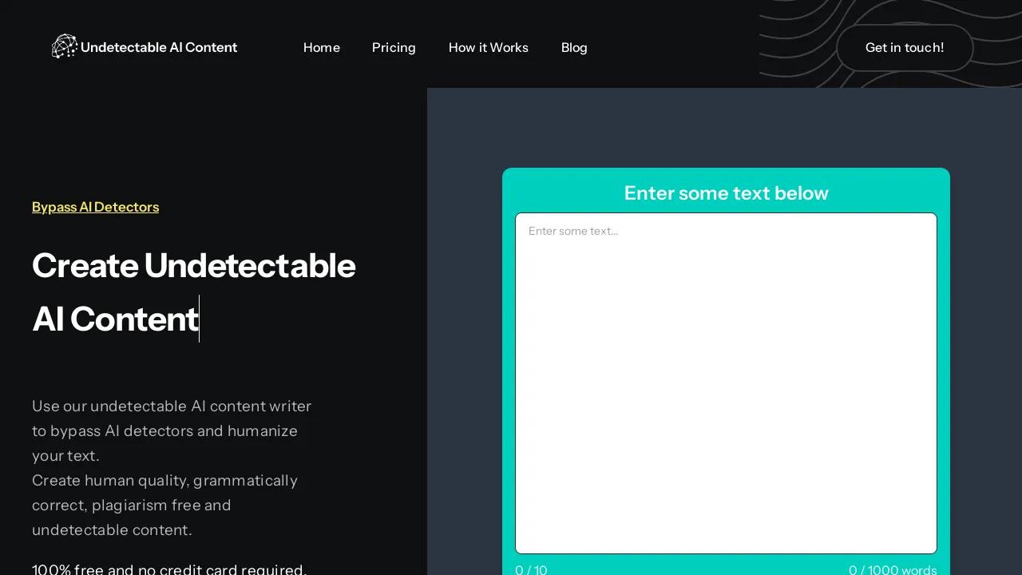The height and width of the screenshot is (575, 1022).
Task: Click the Undetectable AI Content brand name
Action: pyautogui.click(x=159, y=48)
